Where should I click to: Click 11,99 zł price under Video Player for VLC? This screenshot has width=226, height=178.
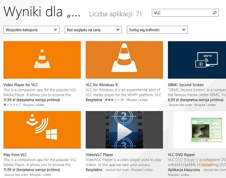point(32,100)
